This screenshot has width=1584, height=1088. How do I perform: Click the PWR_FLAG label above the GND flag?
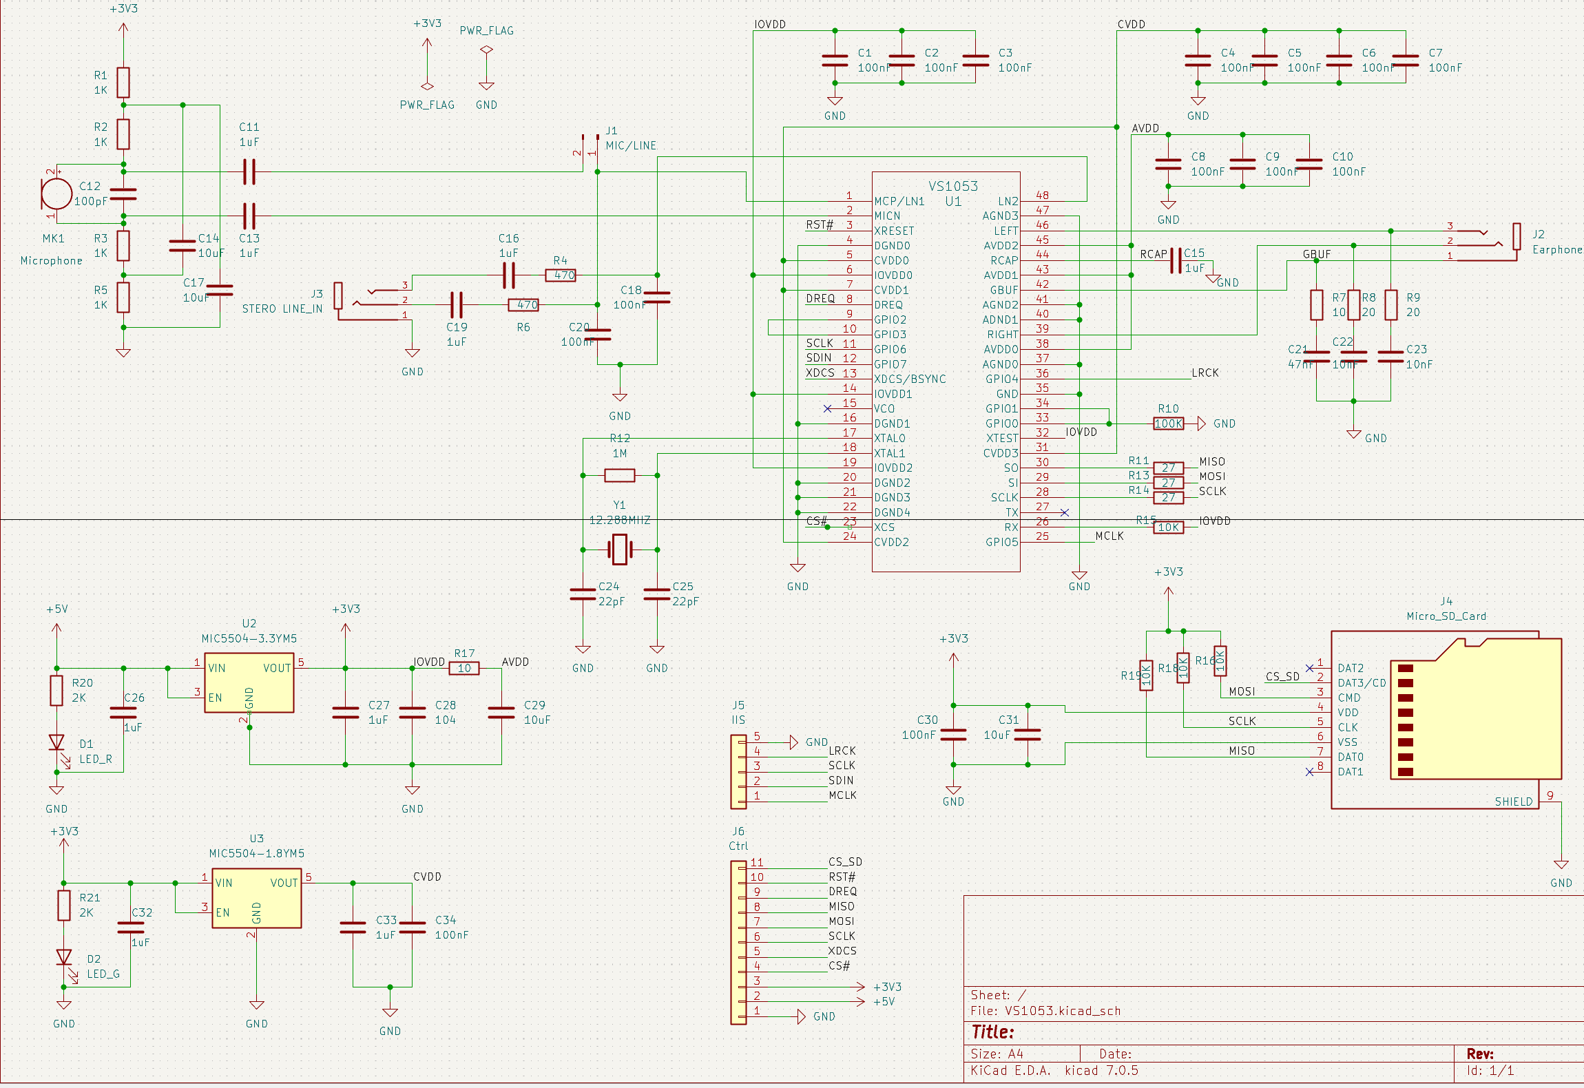point(487,30)
